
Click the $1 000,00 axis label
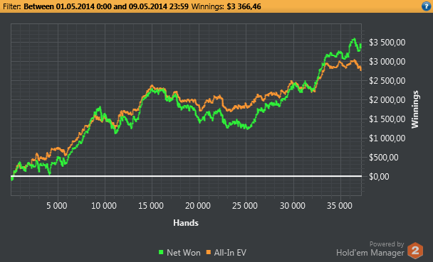[x=387, y=138]
